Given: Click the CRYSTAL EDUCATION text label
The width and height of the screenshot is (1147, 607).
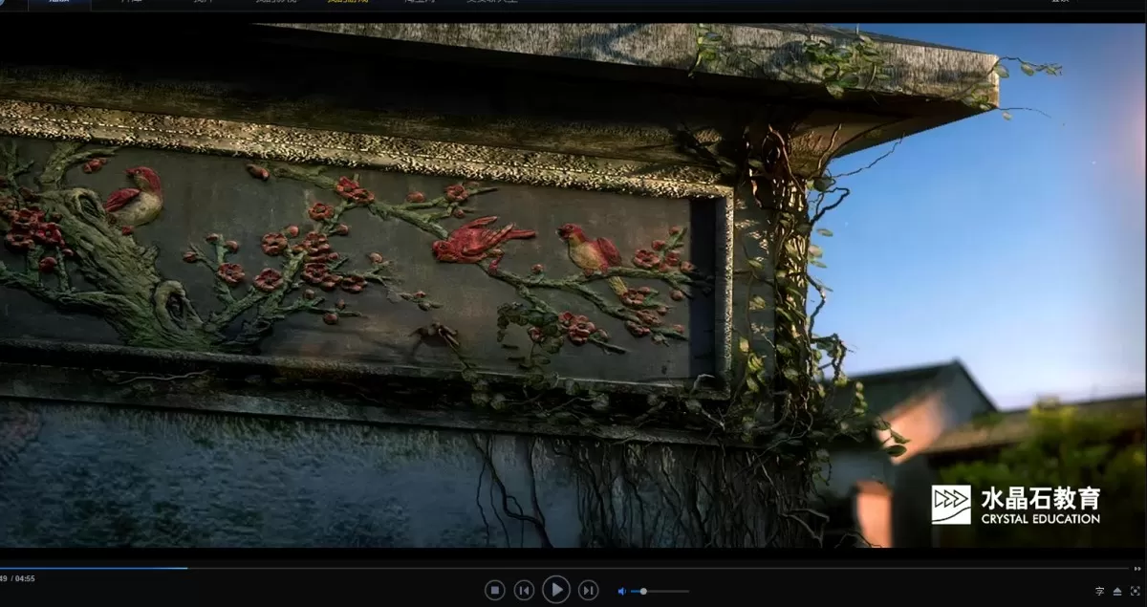Looking at the screenshot, I should [x=1040, y=519].
